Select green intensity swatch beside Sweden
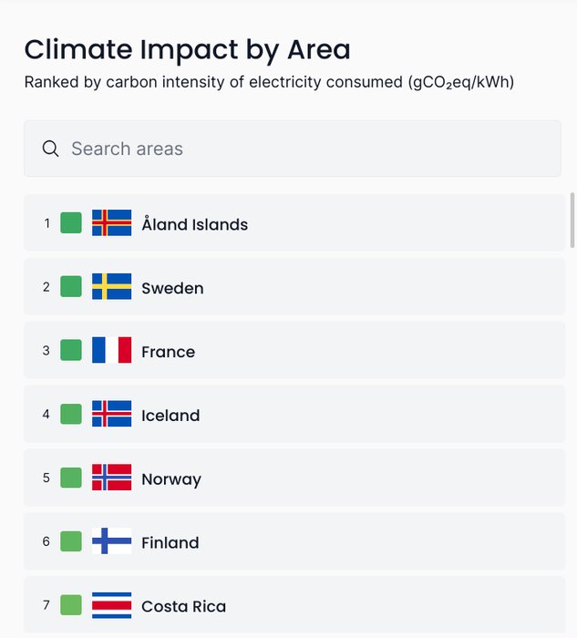 point(71,286)
